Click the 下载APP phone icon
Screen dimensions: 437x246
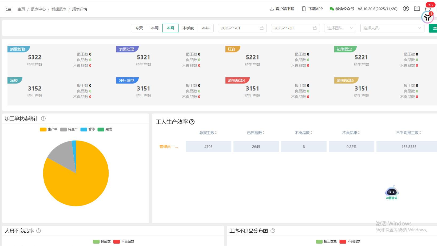coord(303,9)
